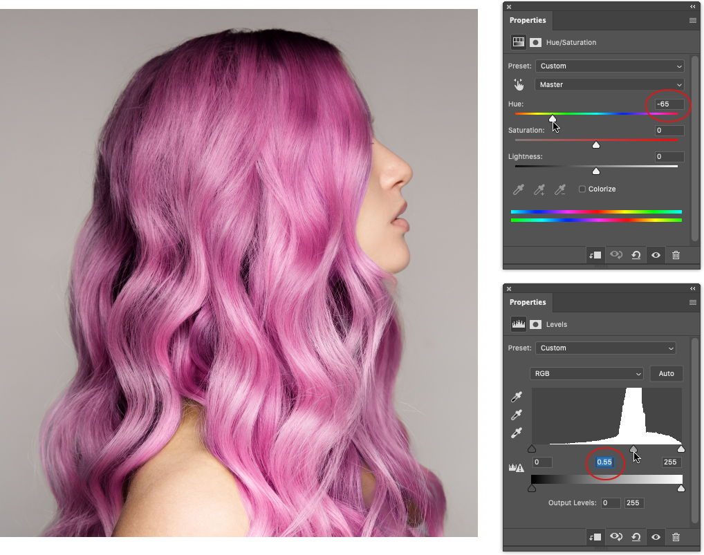Open the Hue/Saturation panel flyout menu
Screen dimensions: 704x555
pyautogui.click(x=693, y=20)
